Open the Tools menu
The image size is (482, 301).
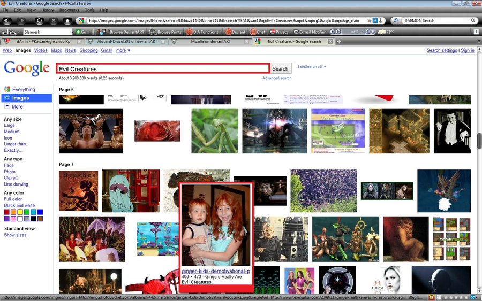pyautogui.click(x=89, y=10)
